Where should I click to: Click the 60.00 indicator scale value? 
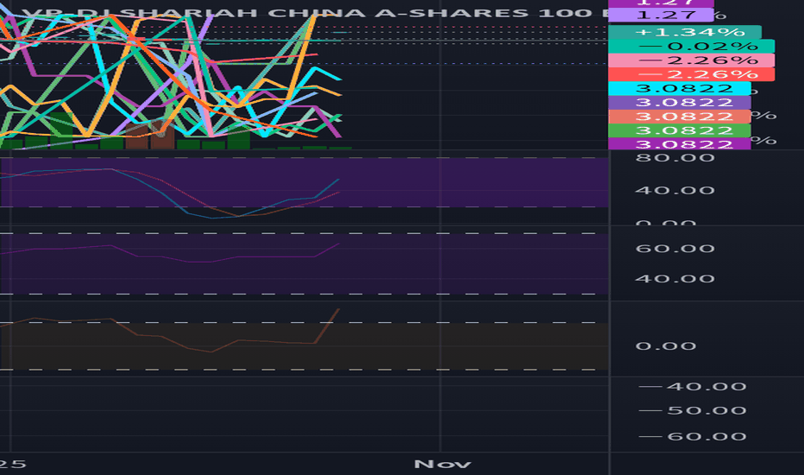675,249
